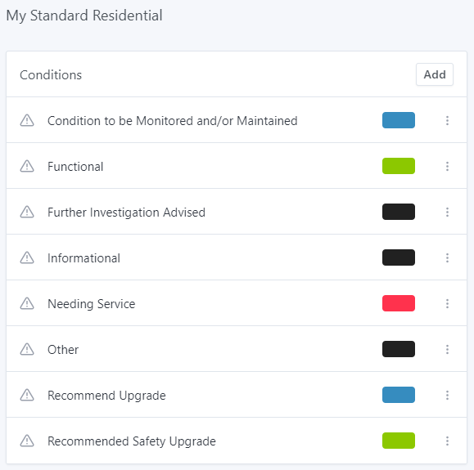474x470 pixels.
Task: Click warning icon beside Functional
Action: [27, 166]
